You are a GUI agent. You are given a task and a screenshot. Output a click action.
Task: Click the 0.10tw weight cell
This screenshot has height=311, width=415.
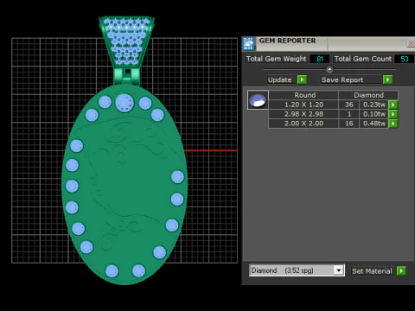tap(373, 114)
